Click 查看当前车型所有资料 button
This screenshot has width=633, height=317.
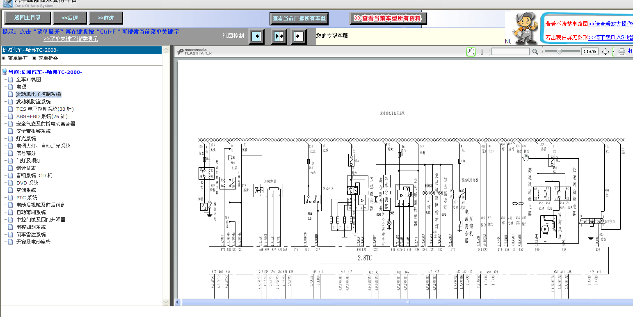pyautogui.click(x=388, y=18)
